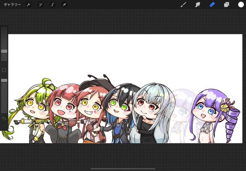Viewport: 246px width, 171px height.
Task: Open the Adjustments magic wand menu
Action: [41, 5]
